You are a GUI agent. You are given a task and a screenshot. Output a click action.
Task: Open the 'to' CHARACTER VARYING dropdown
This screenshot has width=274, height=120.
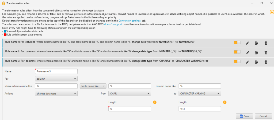[x=200, y=94]
